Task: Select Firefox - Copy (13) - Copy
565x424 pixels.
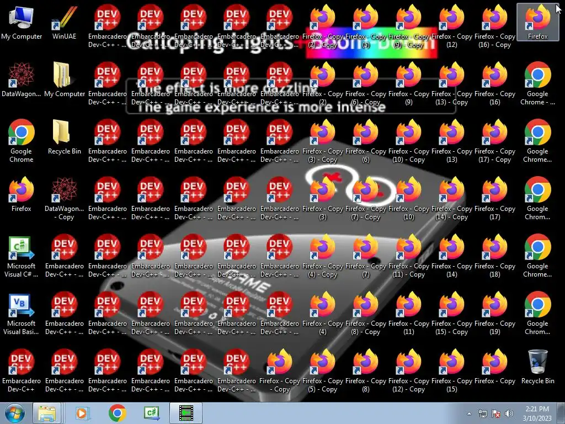Action: pyautogui.click(x=451, y=84)
